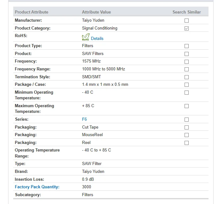Check the MouseReel packaging checkbox

coord(186,135)
